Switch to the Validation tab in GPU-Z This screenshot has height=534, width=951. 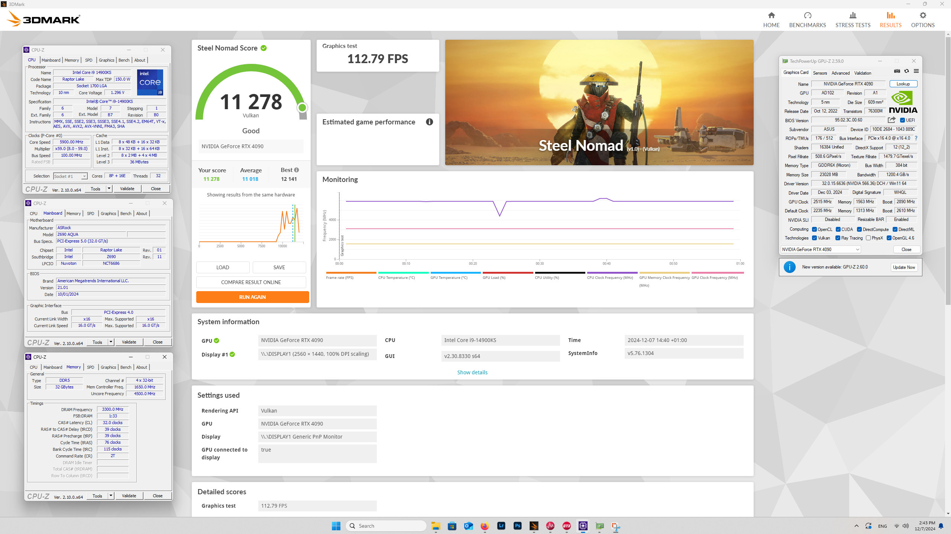[863, 73]
